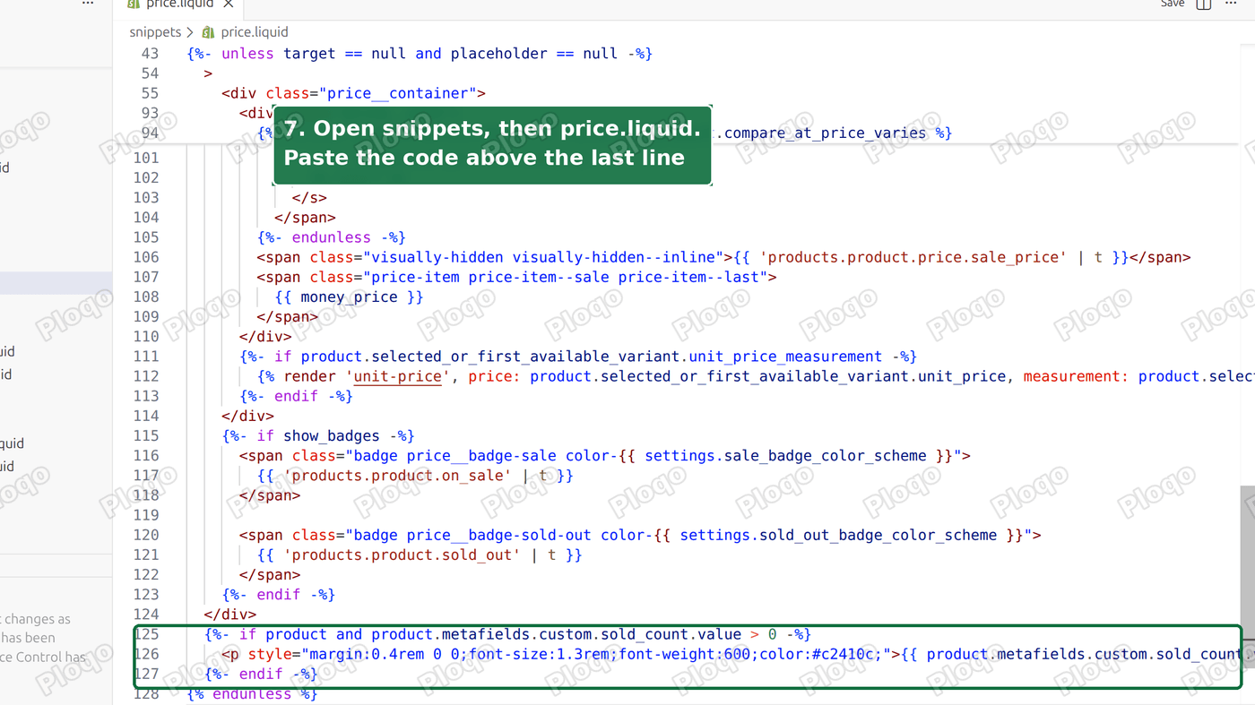Click the closing '</s>' tag line
The image size is (1255, 705).
309,198
